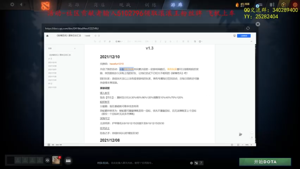
Task: Open the mail notifications icon
Action: coord(259,5)
